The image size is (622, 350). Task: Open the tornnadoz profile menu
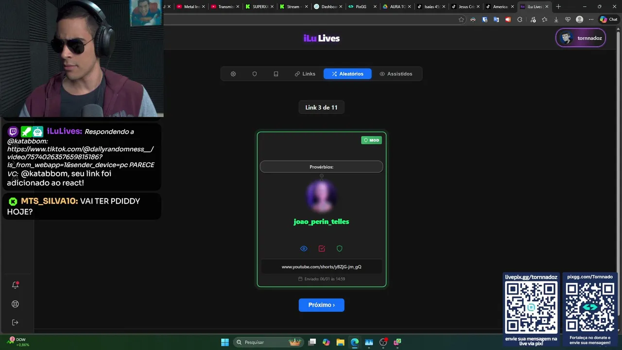581,38
